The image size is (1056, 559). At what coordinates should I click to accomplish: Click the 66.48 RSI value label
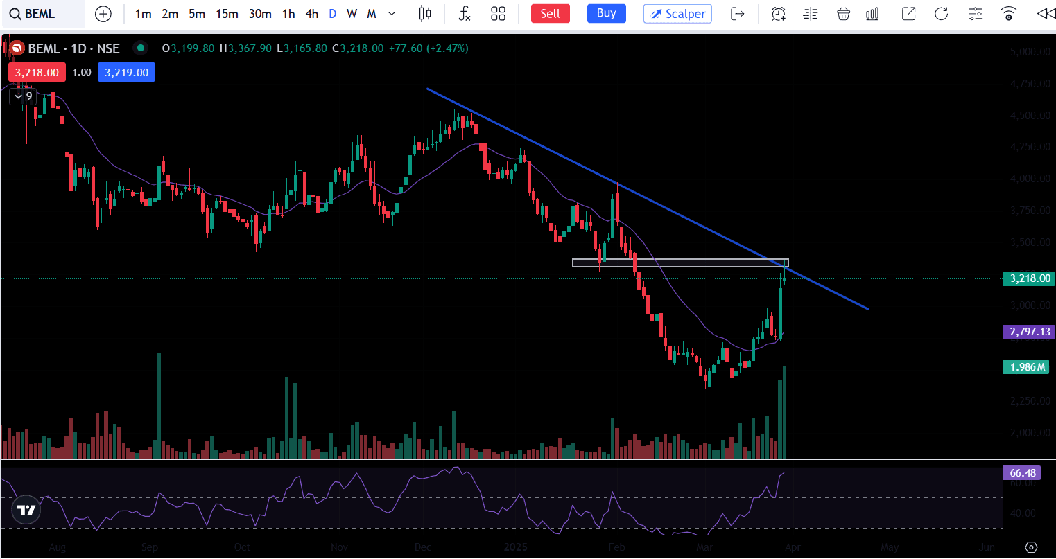(1022, 473)
